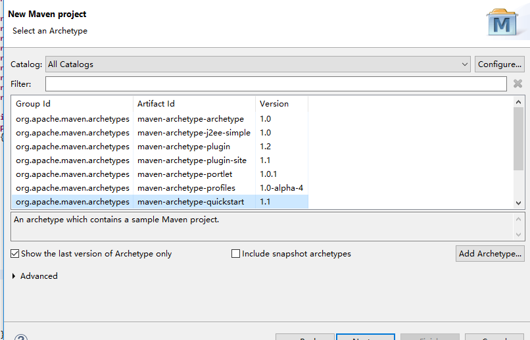Select maven-archetype-quickstart row
530x340 pixels.
pos(160,202)
